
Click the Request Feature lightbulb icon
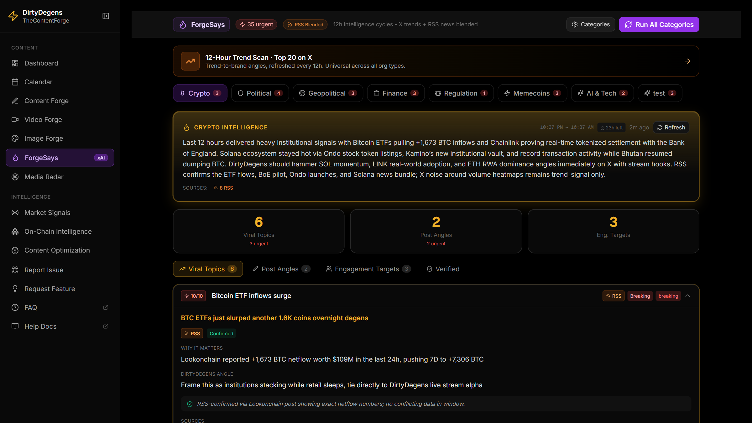click(x=15, y=289)
